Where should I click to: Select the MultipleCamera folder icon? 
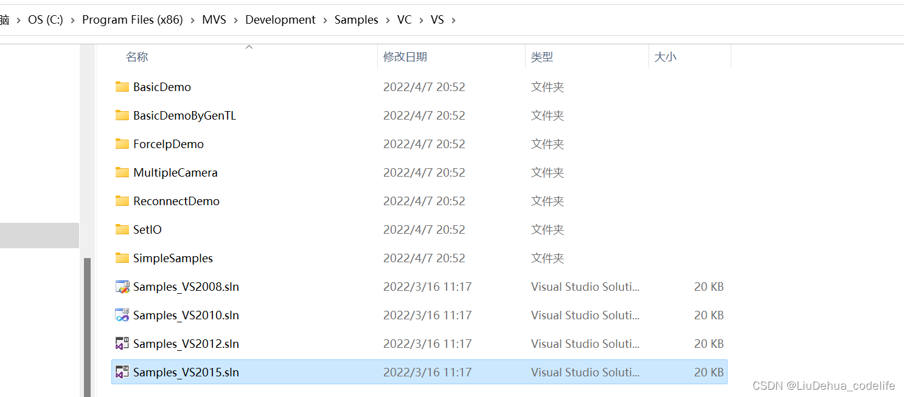pos(122,172)
